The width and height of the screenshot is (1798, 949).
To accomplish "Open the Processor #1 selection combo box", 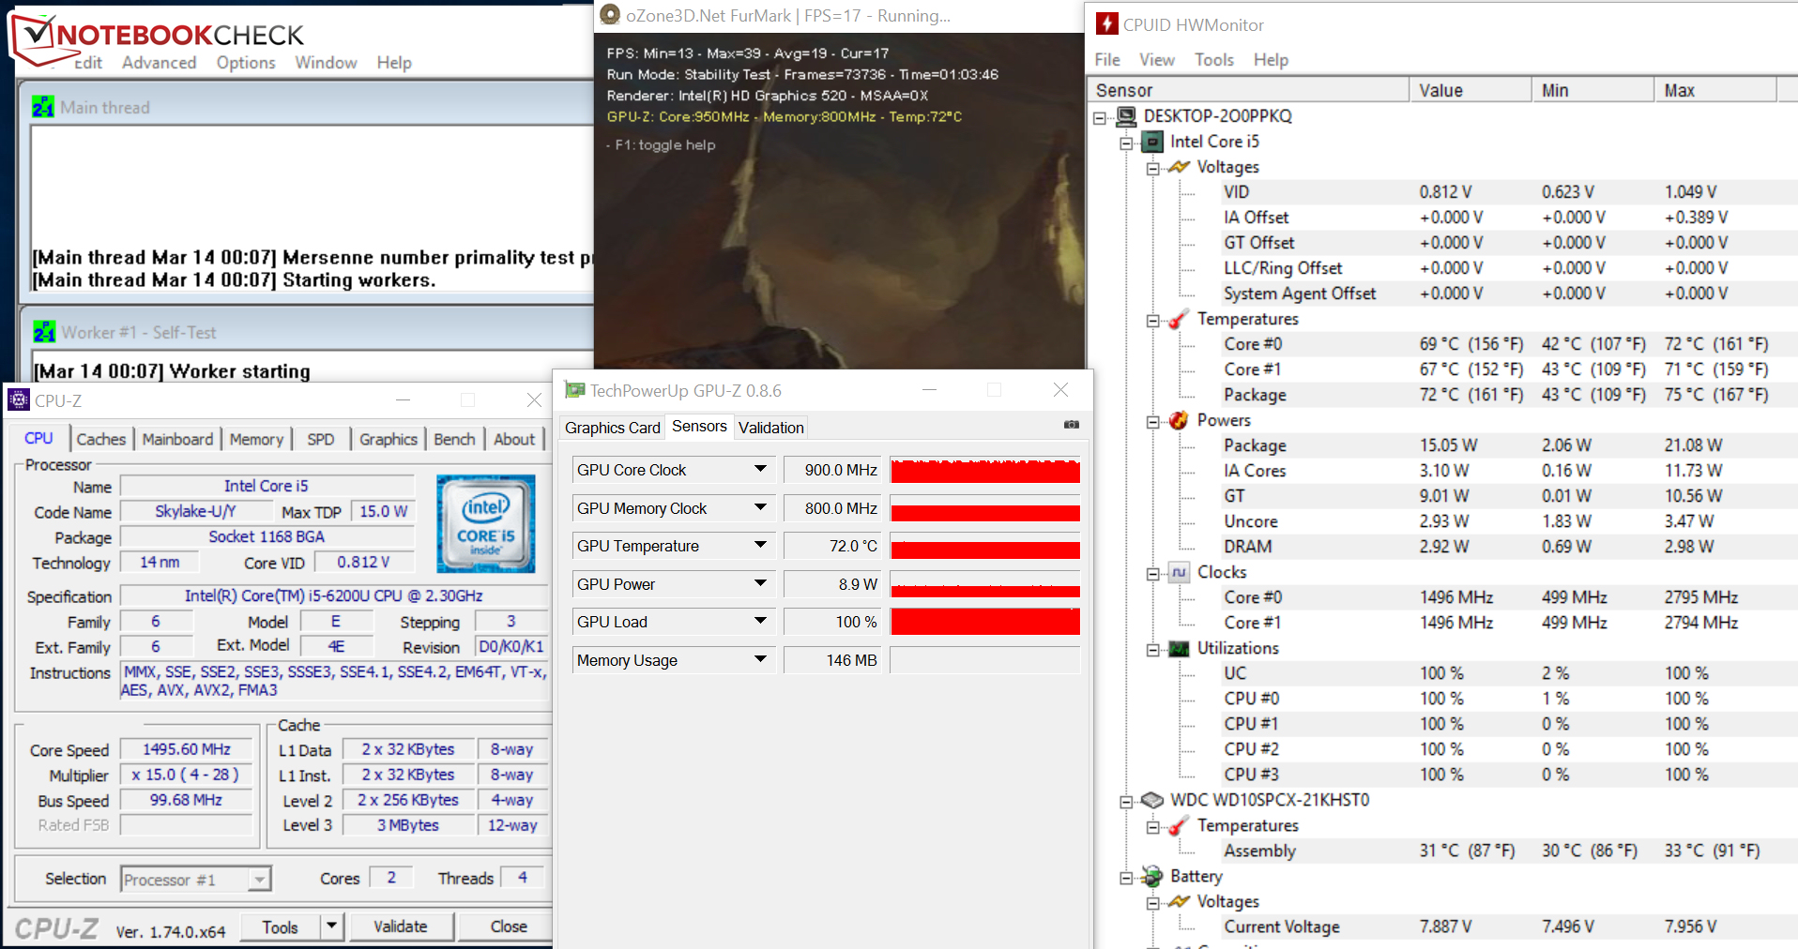I will [196, 879].
